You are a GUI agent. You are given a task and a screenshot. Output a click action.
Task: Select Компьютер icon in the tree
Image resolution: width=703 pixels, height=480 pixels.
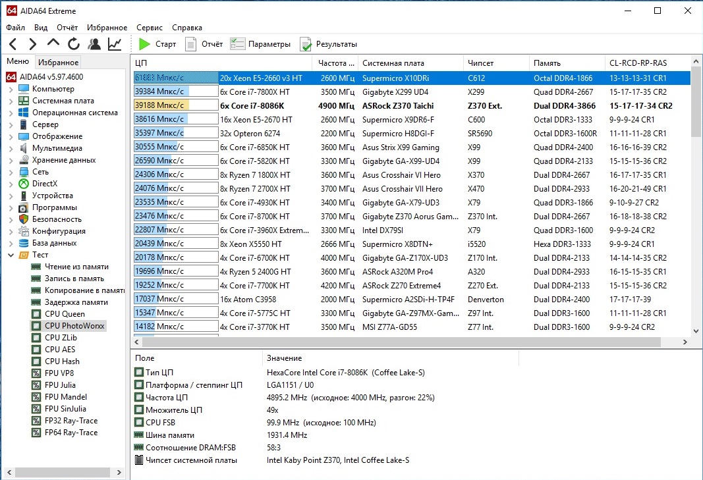pos(24,89)
